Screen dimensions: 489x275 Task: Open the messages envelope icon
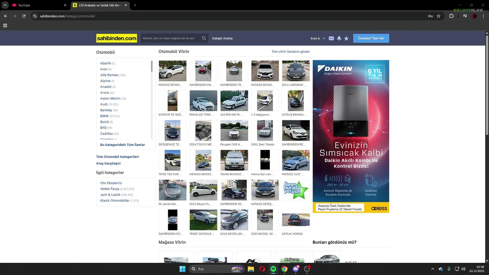(331, 38)
